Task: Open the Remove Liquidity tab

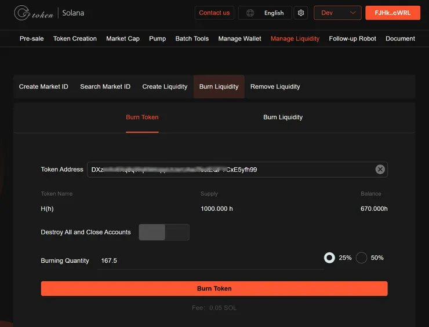Action: [x=275, y=87]
